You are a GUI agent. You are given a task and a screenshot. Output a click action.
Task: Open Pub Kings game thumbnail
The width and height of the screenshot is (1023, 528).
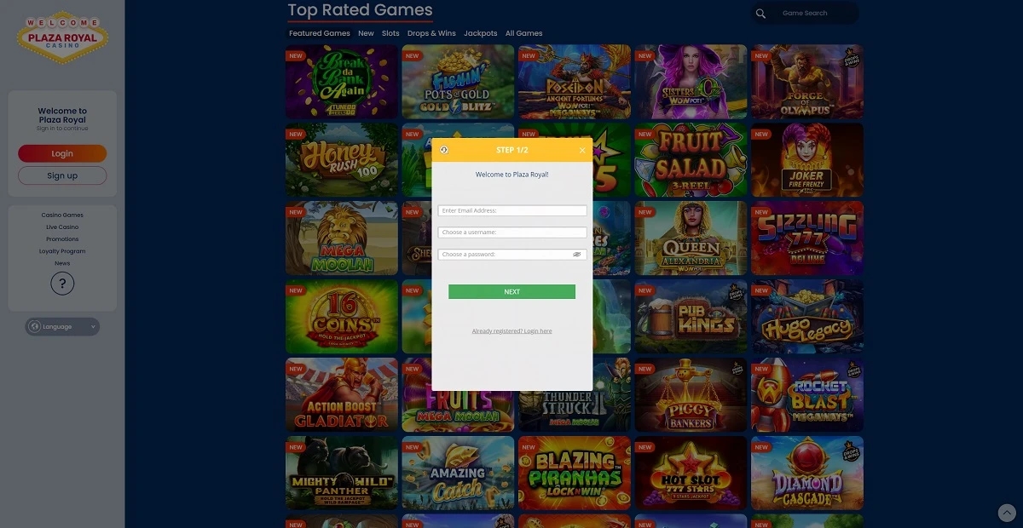[691, 316]
